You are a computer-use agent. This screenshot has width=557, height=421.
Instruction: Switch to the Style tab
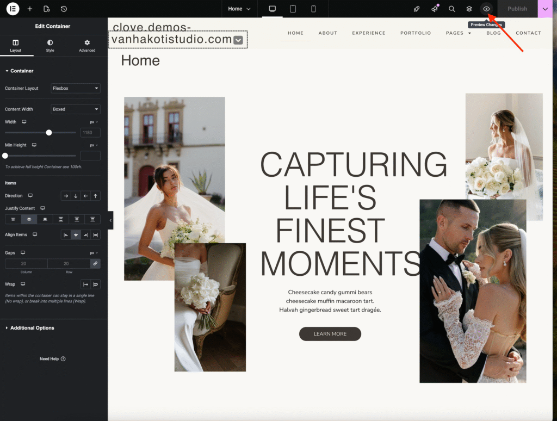click(49, 46)
